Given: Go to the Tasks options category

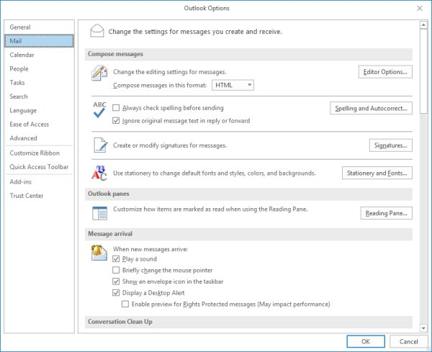Looking at the screenshot, I should [x=39, y=82].
